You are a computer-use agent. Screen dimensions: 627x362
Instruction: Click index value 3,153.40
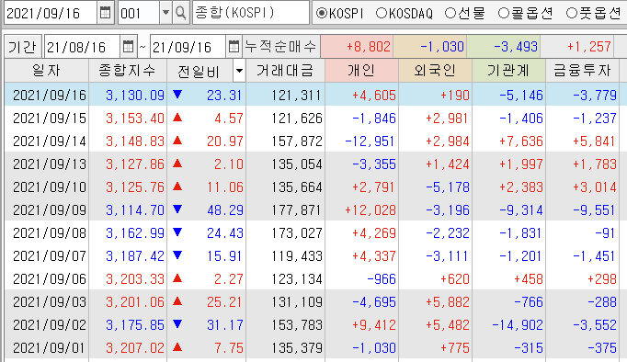coord(135,118)
